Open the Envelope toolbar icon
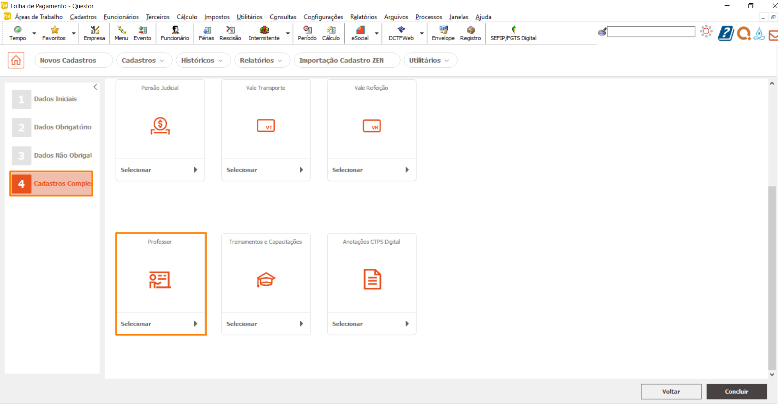The width and height of the screenshot is (778, 404). 443,33
